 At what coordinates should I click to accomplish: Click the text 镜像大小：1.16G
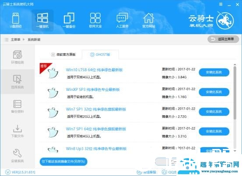pos(174,97)
